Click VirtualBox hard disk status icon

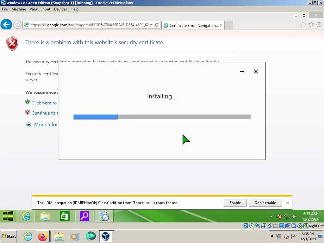[246, 226]
